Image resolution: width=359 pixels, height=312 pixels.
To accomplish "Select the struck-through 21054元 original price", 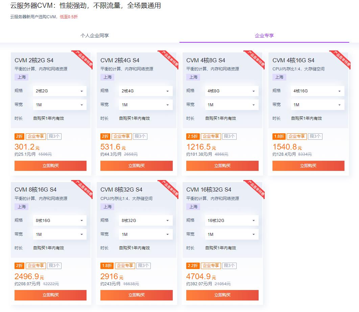I will pos(222,284).
